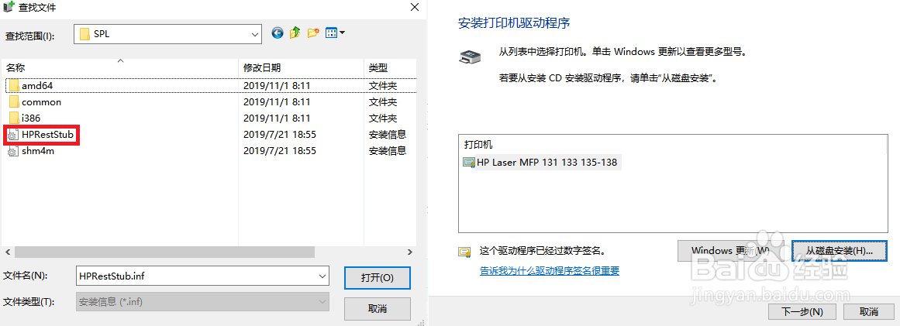The width and height of the screenshot is (900, 326).
Task: Sort by the Type column header
Action: point(390,67)
